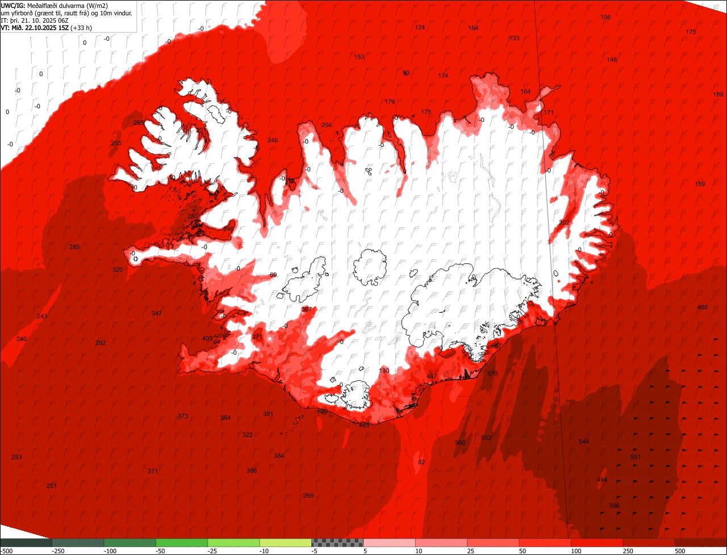Viewport: 727px width, 555px height.
Task: Click the flux value '202' on the east coast
Action: [x=564, y=222]
